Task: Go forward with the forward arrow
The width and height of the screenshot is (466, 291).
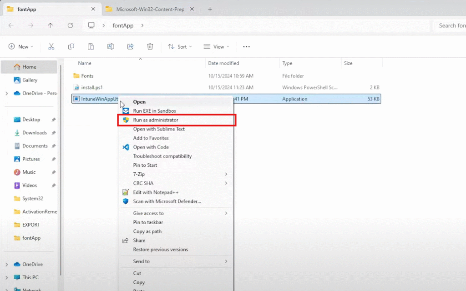Action: (x=30, y=25)
